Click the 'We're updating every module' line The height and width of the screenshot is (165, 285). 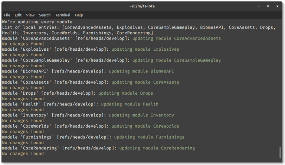pos(37,22)
